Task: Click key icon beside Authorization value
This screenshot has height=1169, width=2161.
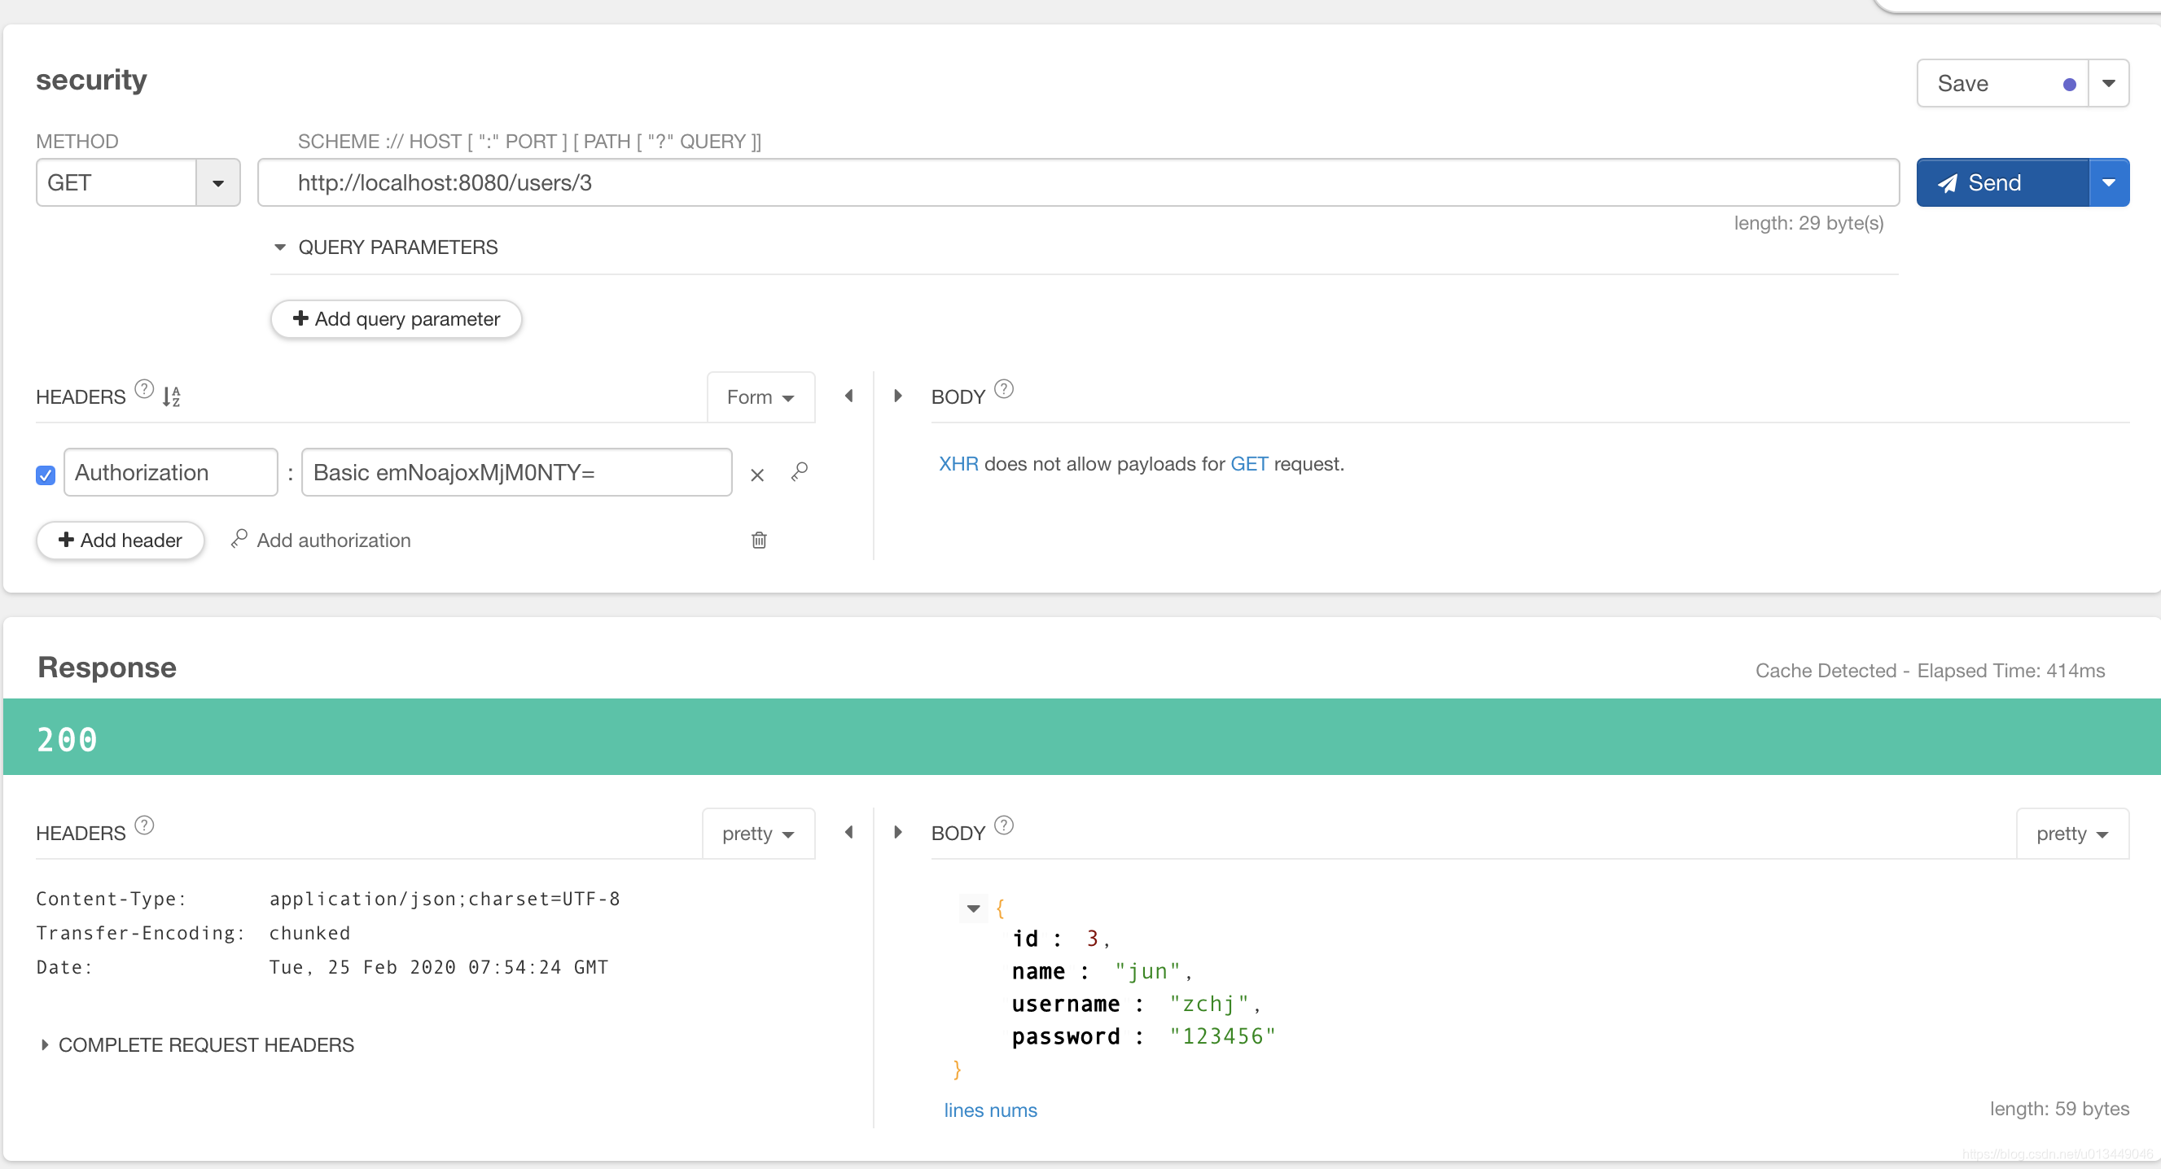Action: [x=800, y=472]
